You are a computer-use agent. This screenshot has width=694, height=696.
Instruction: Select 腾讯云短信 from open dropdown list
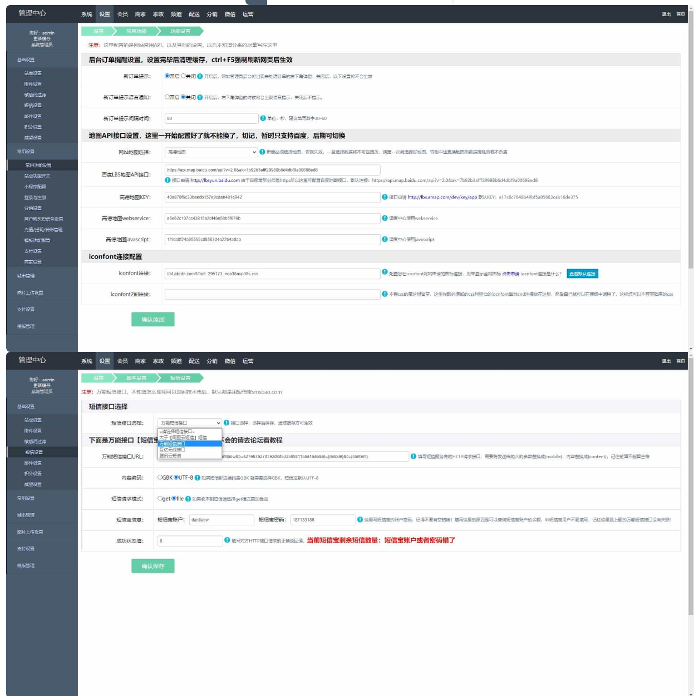170,456
